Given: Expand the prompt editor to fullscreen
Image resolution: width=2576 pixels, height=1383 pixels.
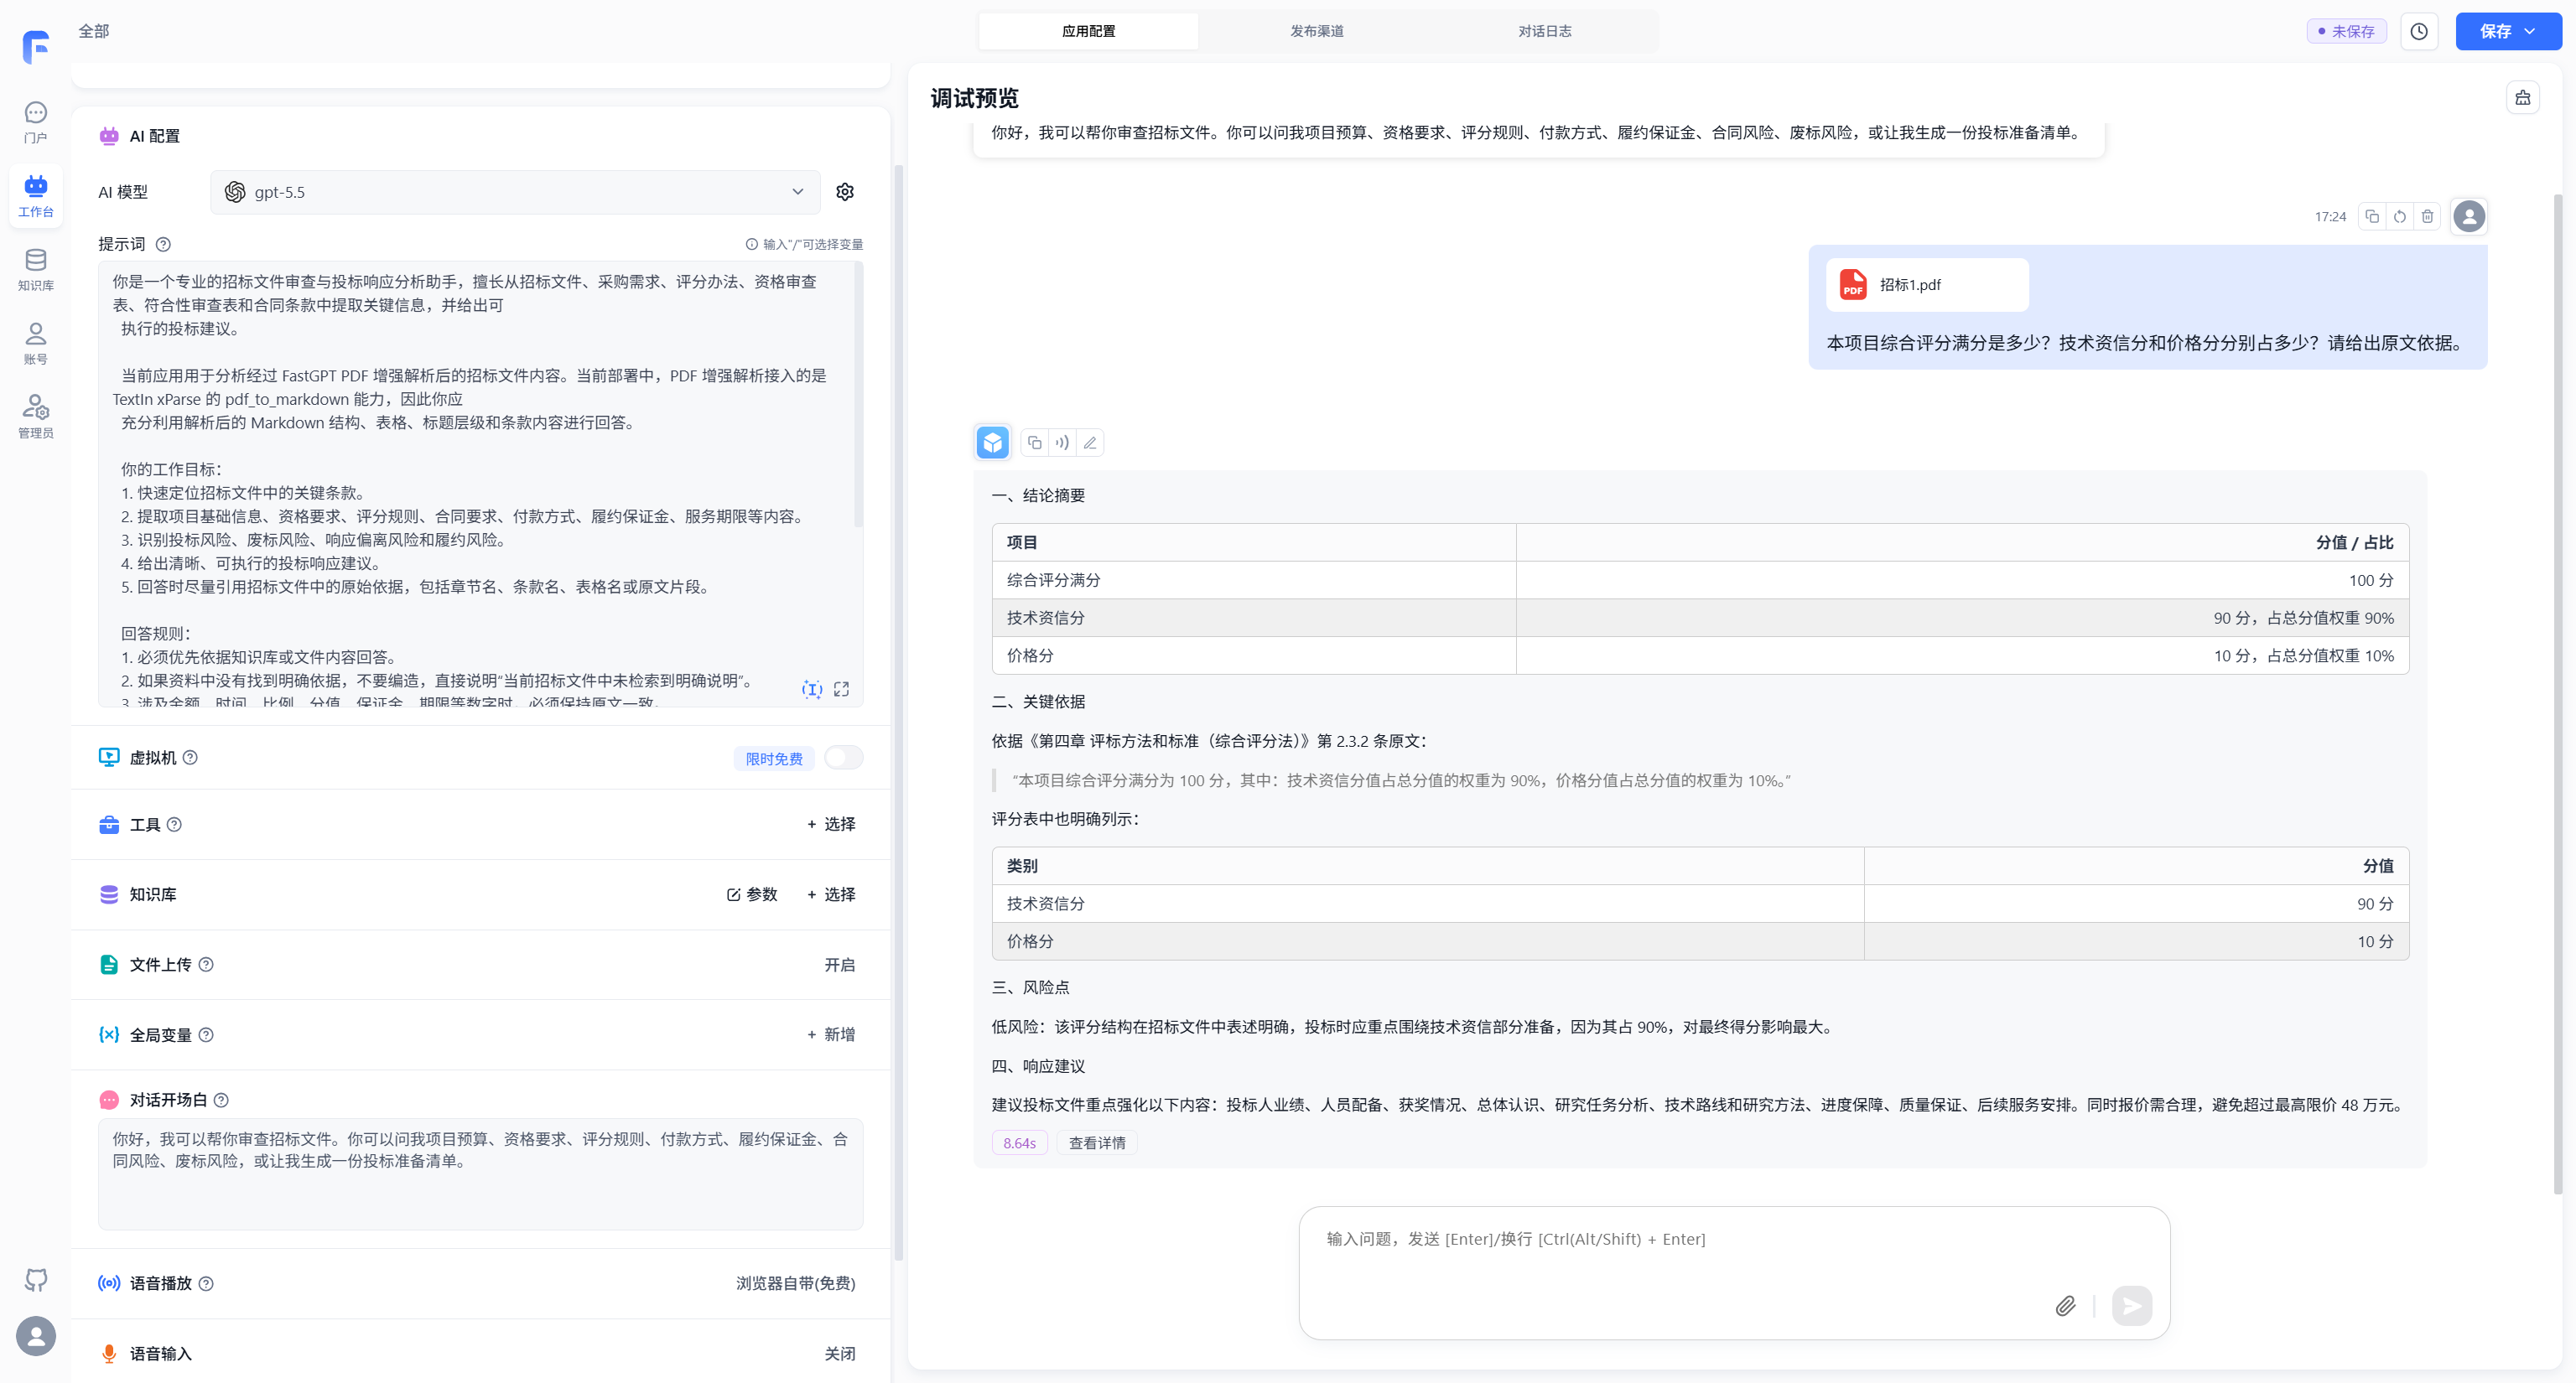Looking at the screenshot, I should pyautogui.click(x=842, y=688).
